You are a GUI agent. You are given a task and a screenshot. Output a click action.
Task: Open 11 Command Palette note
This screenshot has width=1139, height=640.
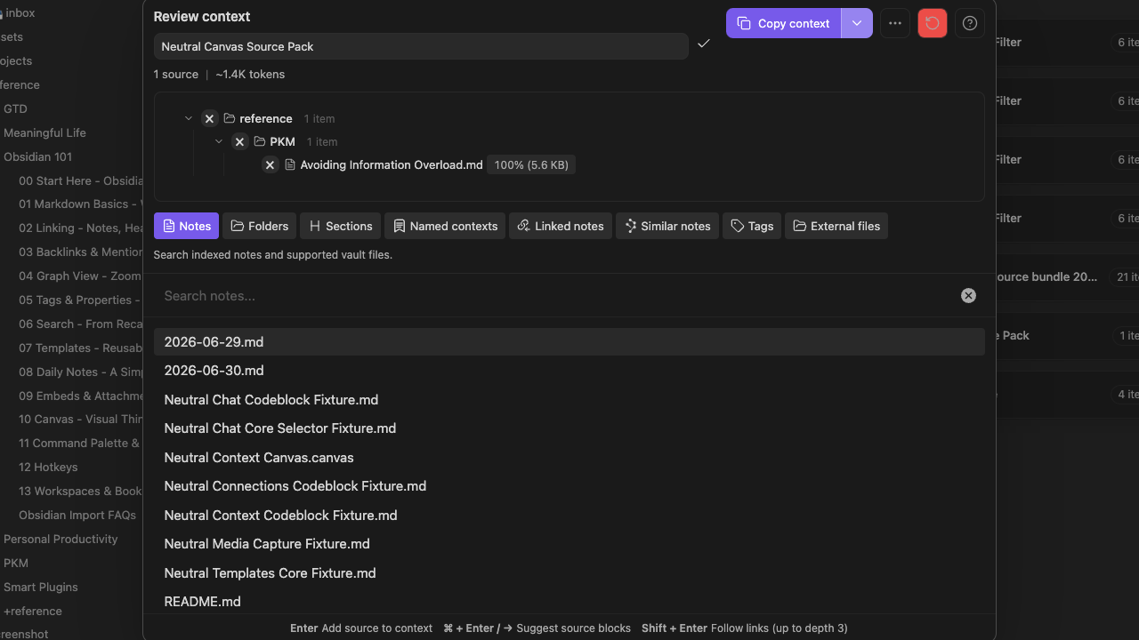point(78,444)
